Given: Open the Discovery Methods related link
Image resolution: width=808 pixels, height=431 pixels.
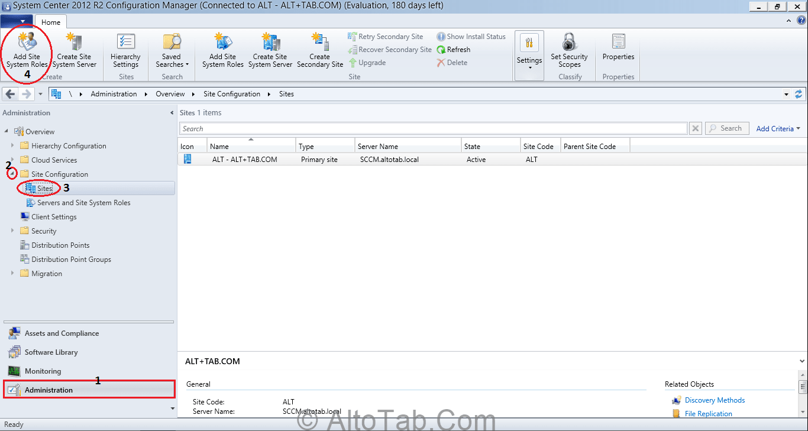Looking at the screenshot, I should coord(715,400).
